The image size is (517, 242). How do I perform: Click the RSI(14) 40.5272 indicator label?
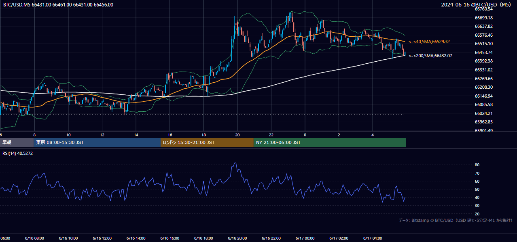click(x=18, y=153)
